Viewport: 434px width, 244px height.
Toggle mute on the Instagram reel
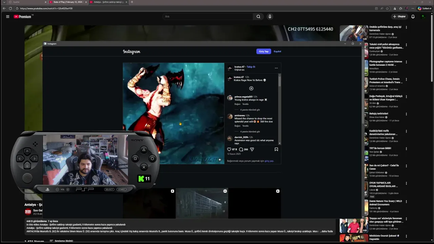[220, 160]
